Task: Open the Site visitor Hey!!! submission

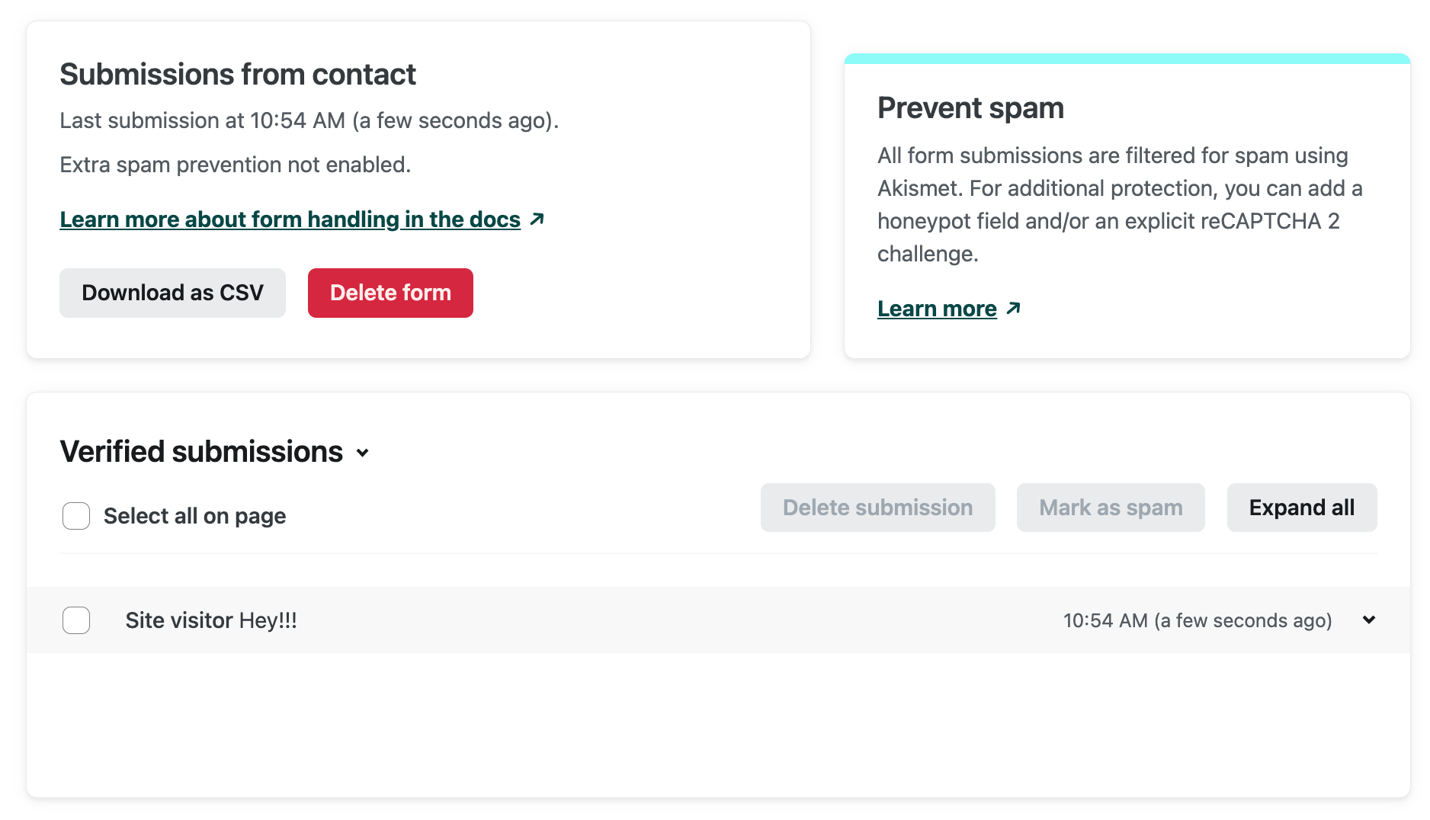Action: (x=211, y=620)
